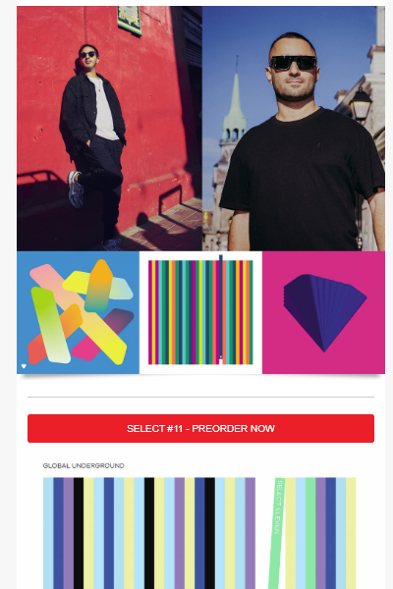Screen dimensions: 393x589
Task: Select the blue cover with colorful brush strokes
Action: pyautogui.click(x=78, y=312)
